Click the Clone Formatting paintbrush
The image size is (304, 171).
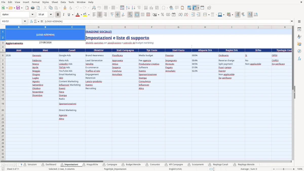click(65, 8)
